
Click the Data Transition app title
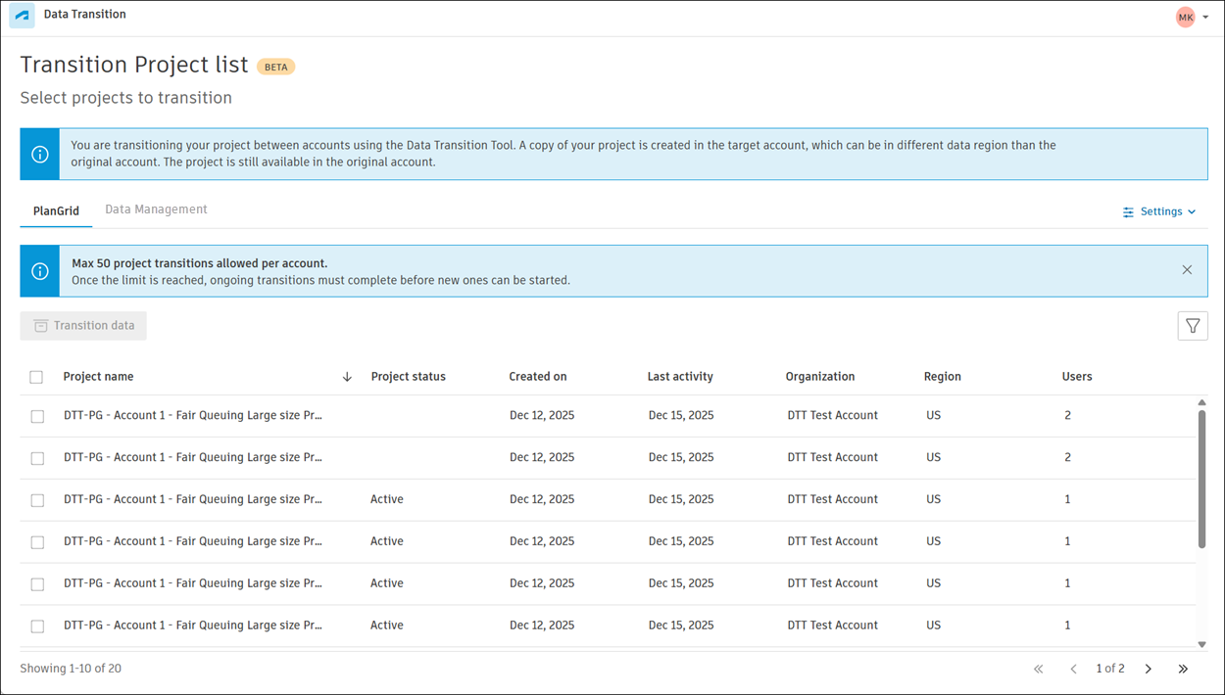tap(84, 15)
